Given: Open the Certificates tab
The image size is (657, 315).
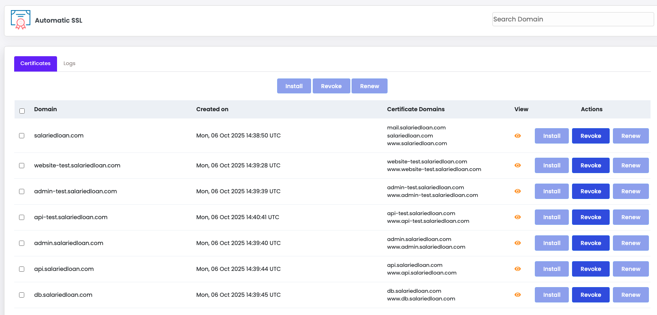Looking at the screenshot, I should point(36,63).
